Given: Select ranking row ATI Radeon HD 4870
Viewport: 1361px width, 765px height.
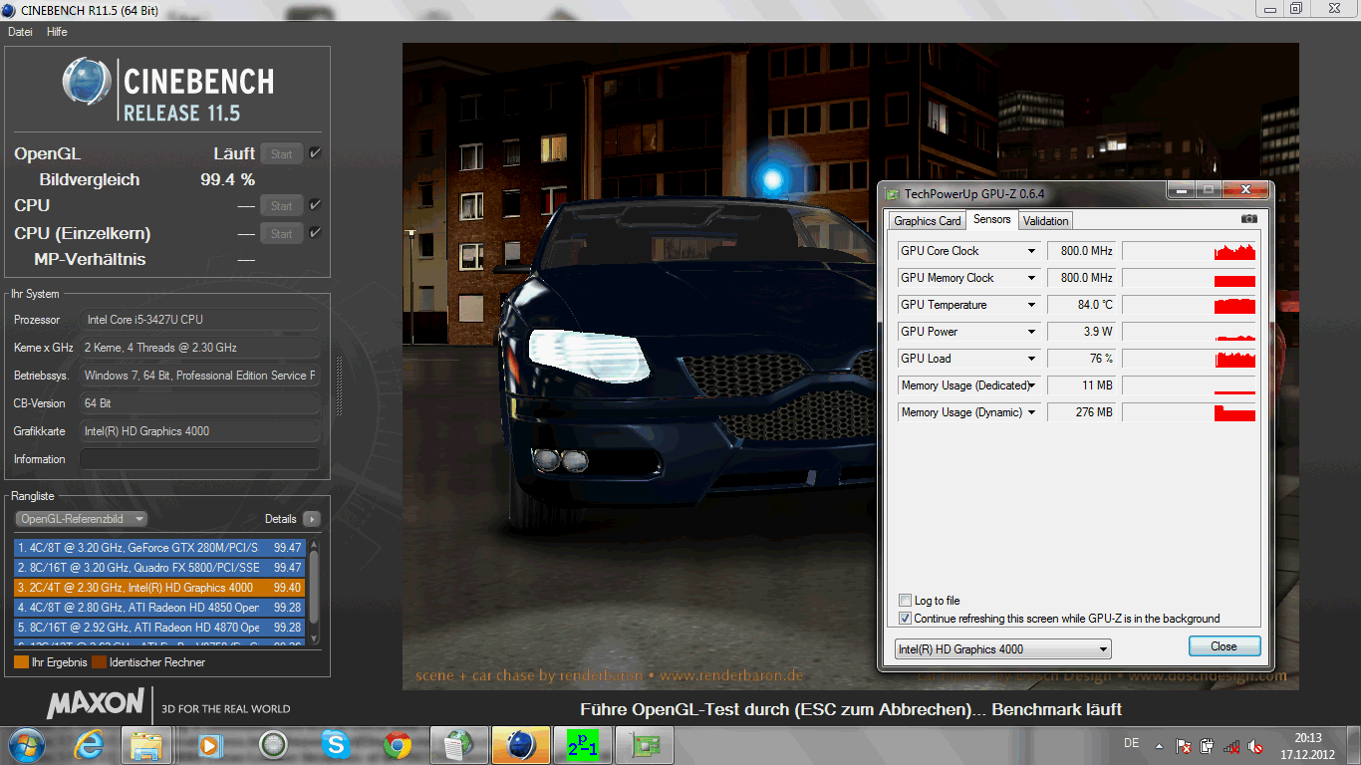Looking at the screenshot, I should (159, 628).
